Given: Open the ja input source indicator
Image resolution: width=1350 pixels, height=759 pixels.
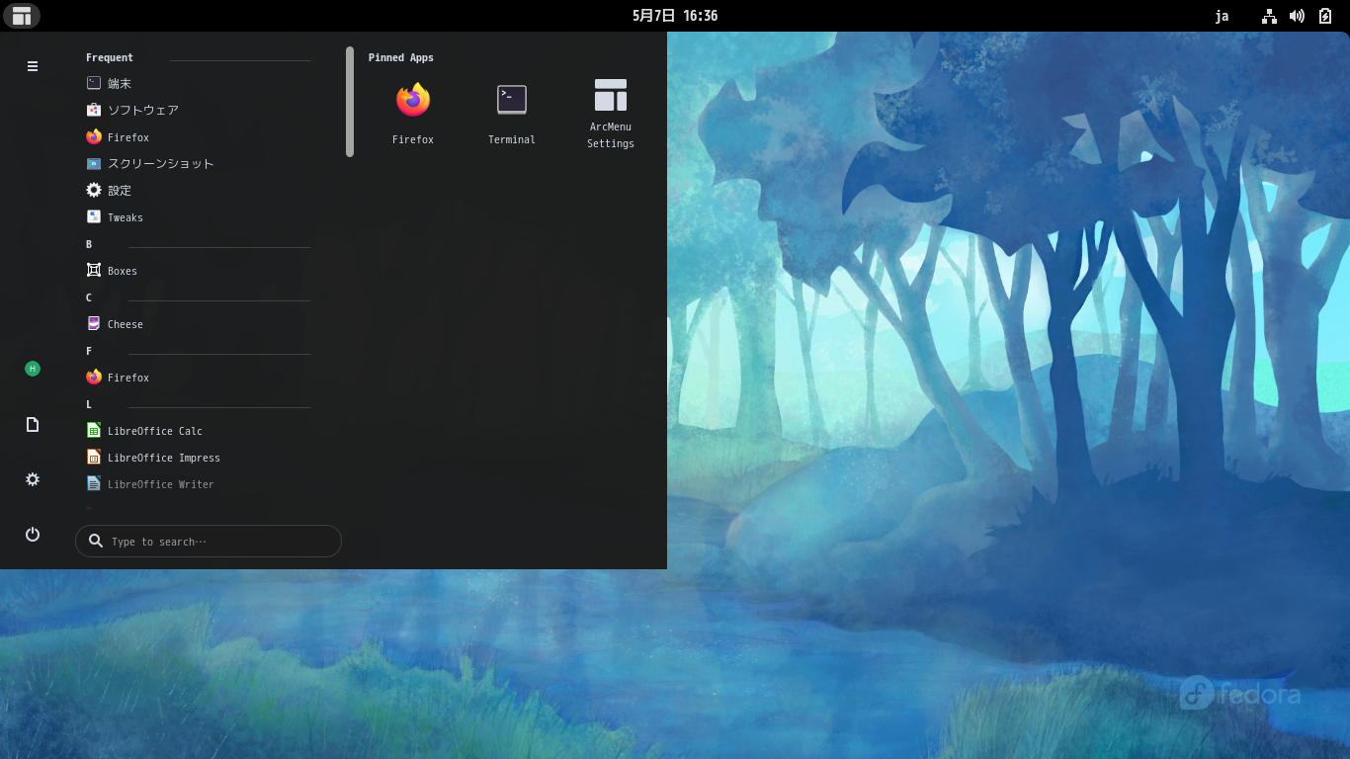Looking at the screenshot, I should pyautogui.click(x=1223, y=16).
